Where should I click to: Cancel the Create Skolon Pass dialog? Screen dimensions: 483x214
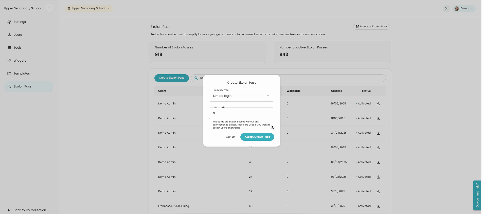[x=230, y=137]
